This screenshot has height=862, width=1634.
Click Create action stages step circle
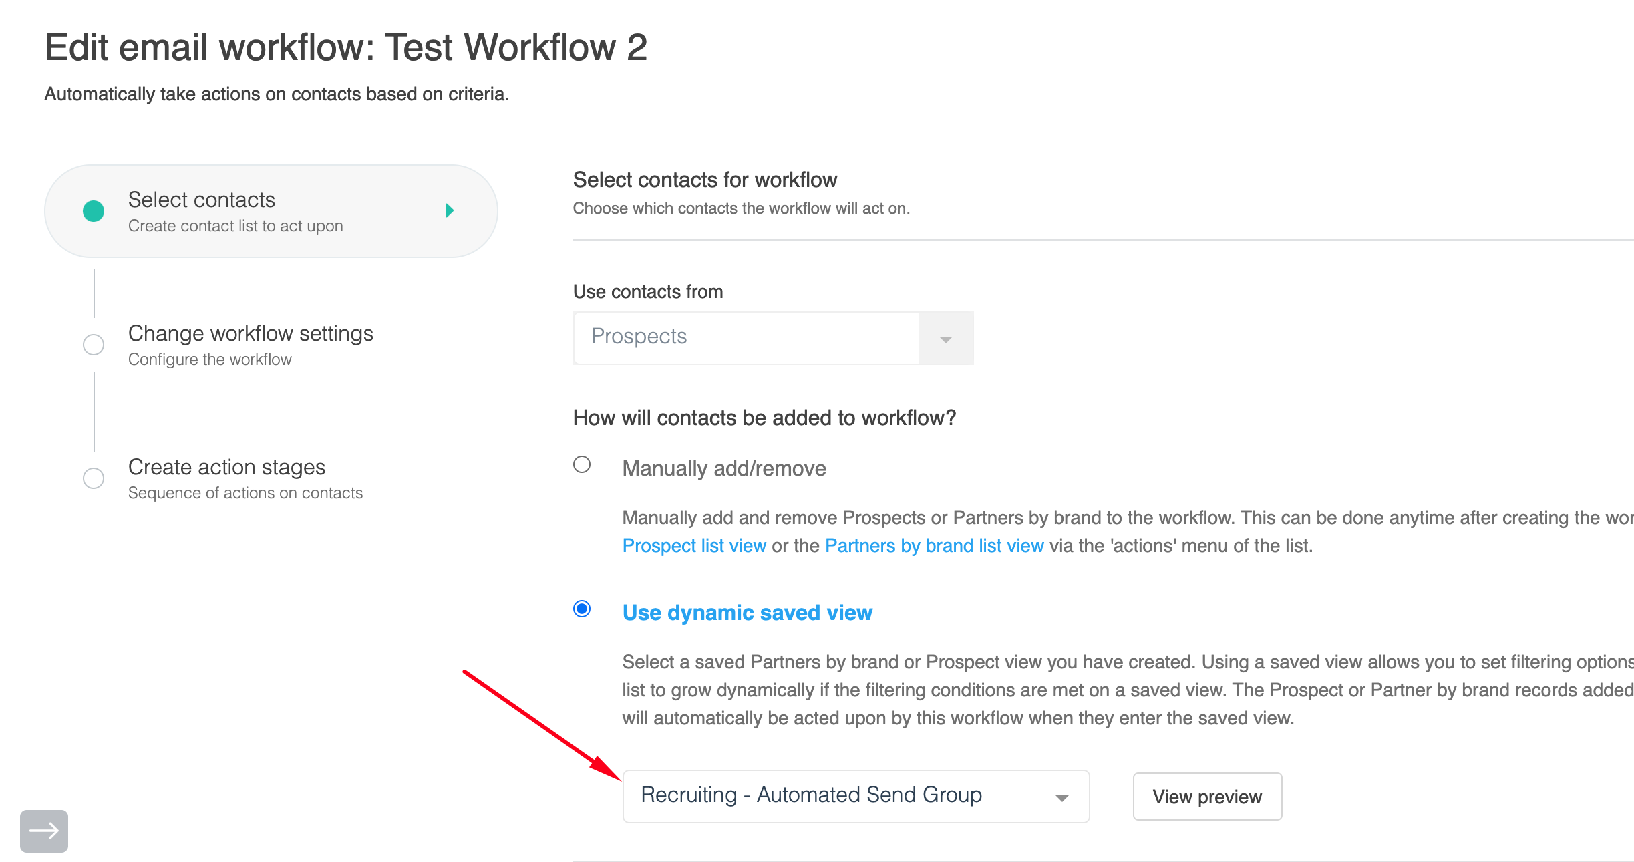pos(94,478)
